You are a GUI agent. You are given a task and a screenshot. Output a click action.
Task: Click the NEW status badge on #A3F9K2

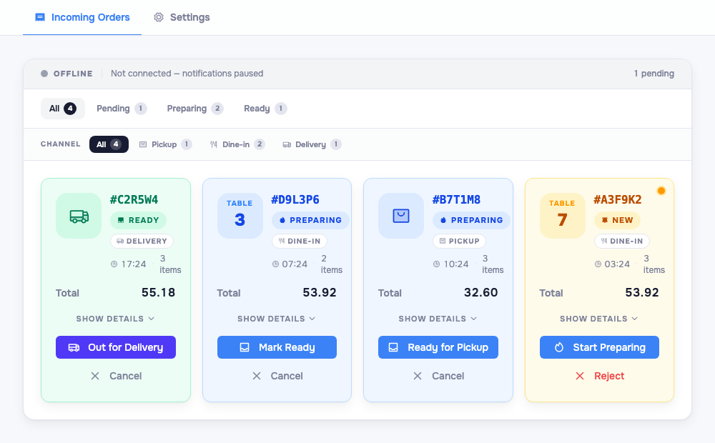coord(617,220)
